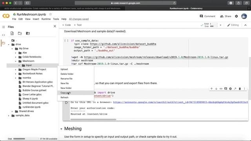Open the code snippets sidebar icon
The width and height of the screenshot is (251, 141).
point(4,35)
